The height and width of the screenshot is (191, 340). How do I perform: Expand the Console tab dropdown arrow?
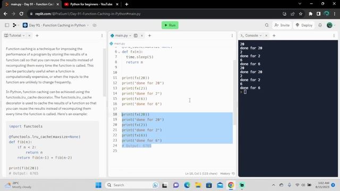click(261, 36)
